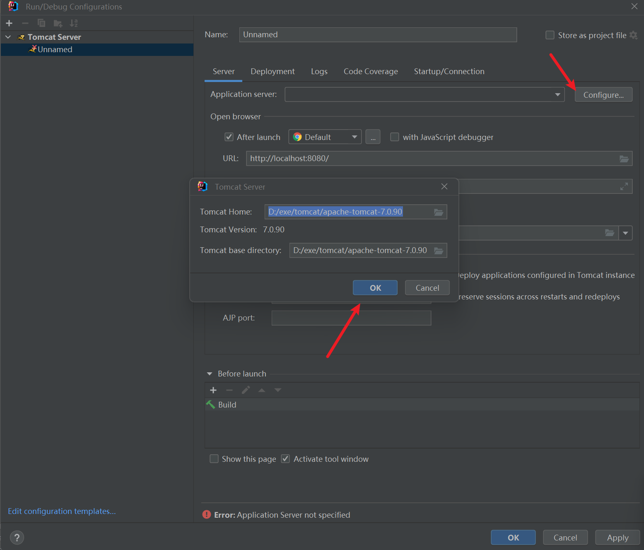Switch to the Server tab
The width and height of the screenshot is (644, 550).
click(224, 71)
